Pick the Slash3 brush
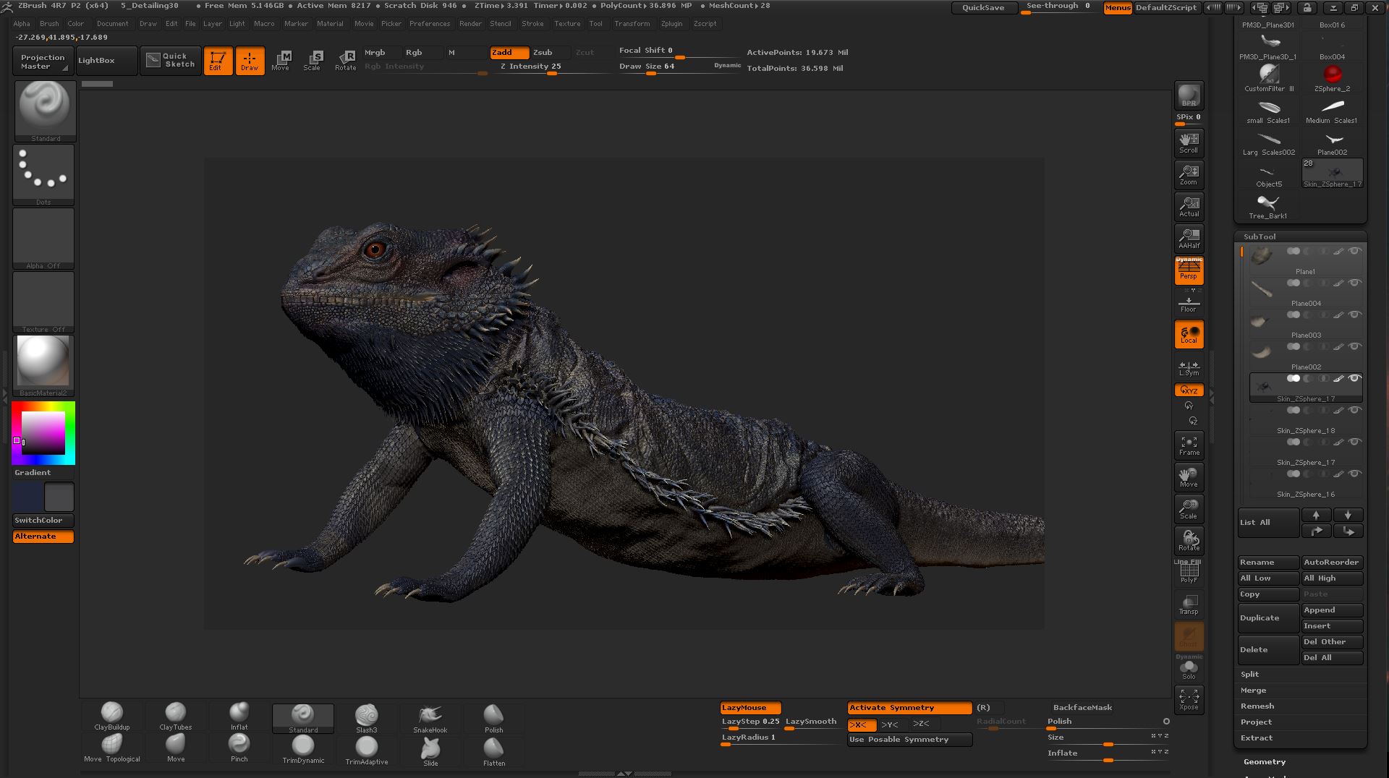 click(x=367, y=718)
